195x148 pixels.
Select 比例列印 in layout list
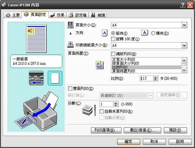[x=146, y=67]
